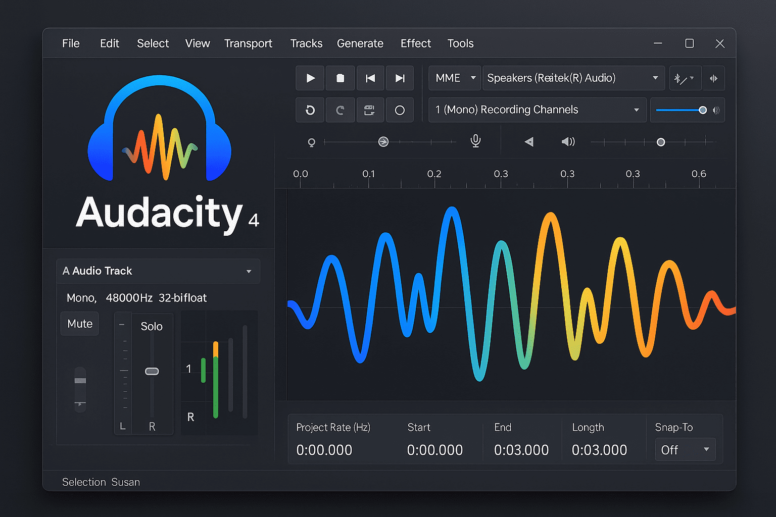Click the 0.2 mark on timeline ruler

[x=434, y=175]
